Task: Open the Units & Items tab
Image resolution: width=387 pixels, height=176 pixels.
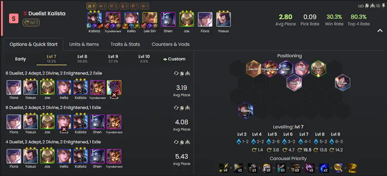Action: (x=84, y=44)
